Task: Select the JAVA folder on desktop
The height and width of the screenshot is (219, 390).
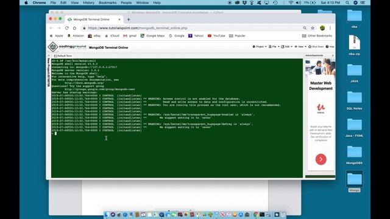Action: (354, 73)
